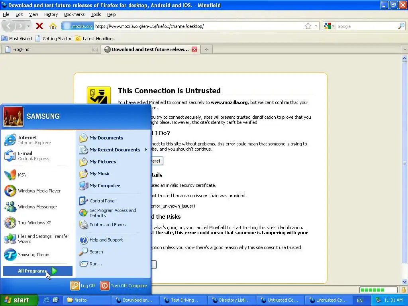This screenshot has width=408, height=306.
Task: Launch Windows Messenger
Action: point(38,207)
